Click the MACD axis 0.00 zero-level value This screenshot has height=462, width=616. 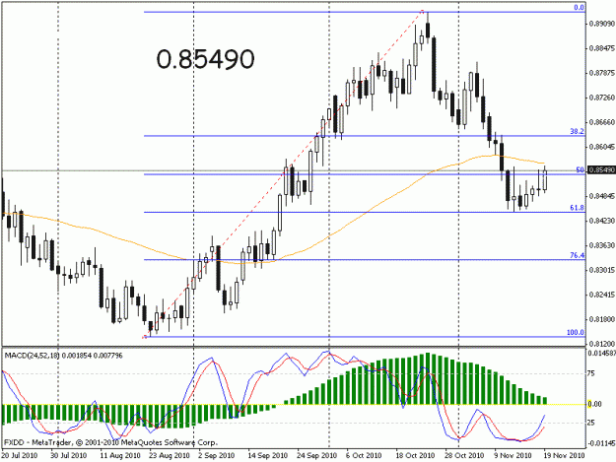tap(594, 404)
